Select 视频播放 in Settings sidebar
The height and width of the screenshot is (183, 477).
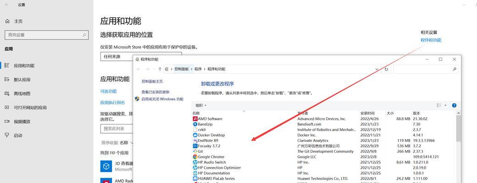pyautogui.click(x=46, y=121)
